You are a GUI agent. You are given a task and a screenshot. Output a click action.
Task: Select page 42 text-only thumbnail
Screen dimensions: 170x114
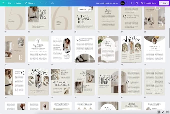(x=155, y=82)
